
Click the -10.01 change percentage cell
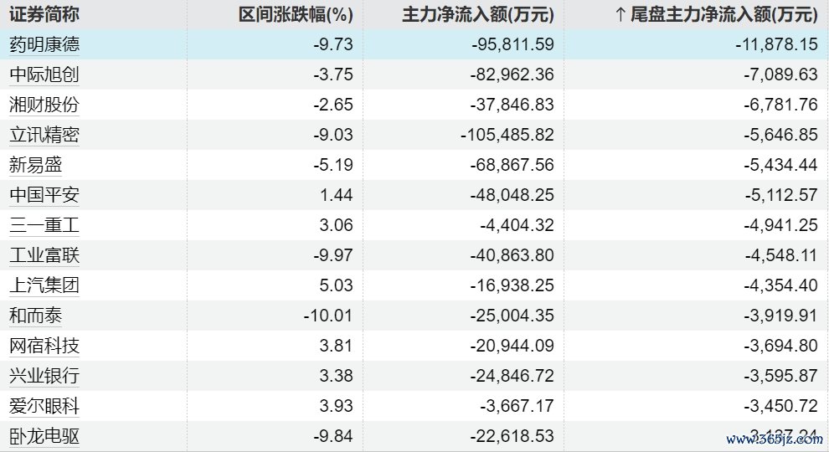click(327, 316)
